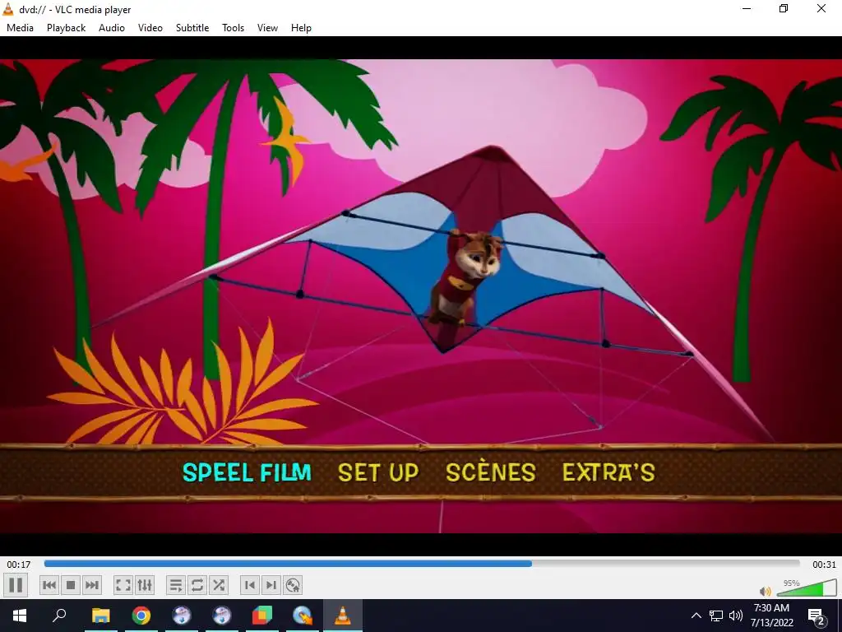Jump to next DVD title
Image resolution: width=842 pixels, height=632 pixels.
click(271, 585)
